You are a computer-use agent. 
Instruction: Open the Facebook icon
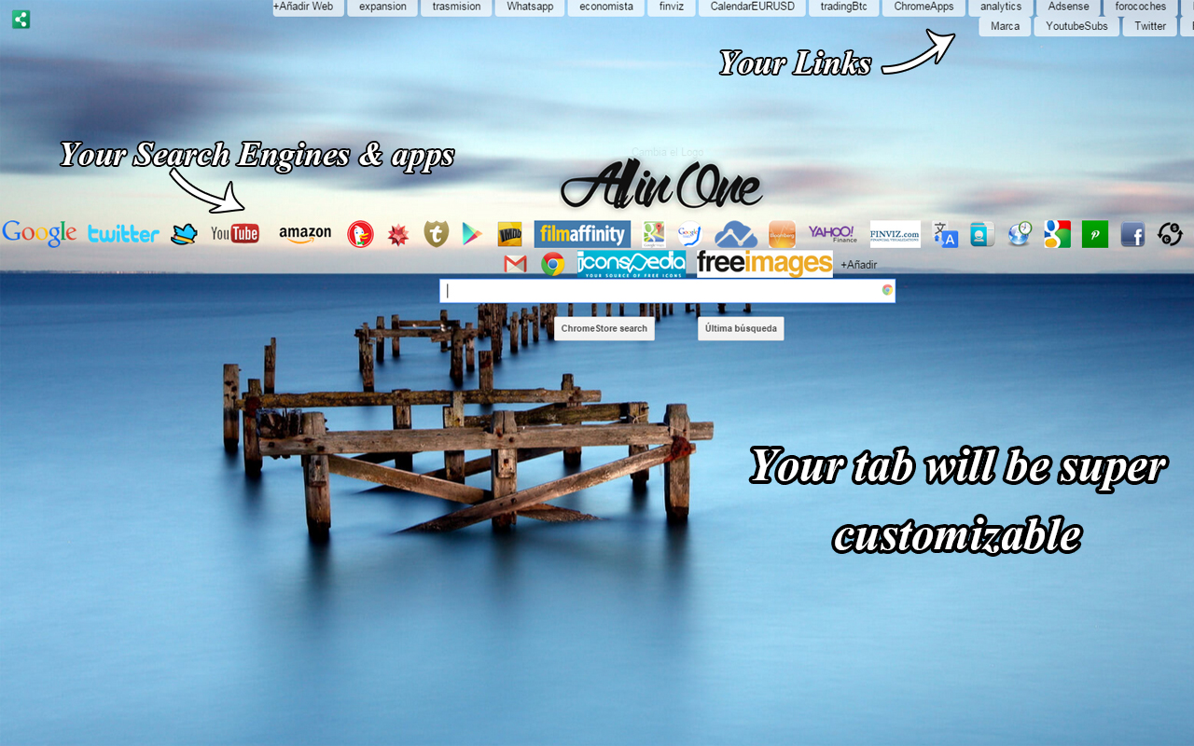[x=1132, y=234]
